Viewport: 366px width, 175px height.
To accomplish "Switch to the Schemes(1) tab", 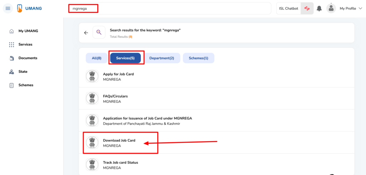I will pyautogui.click(x=198, y=58).
